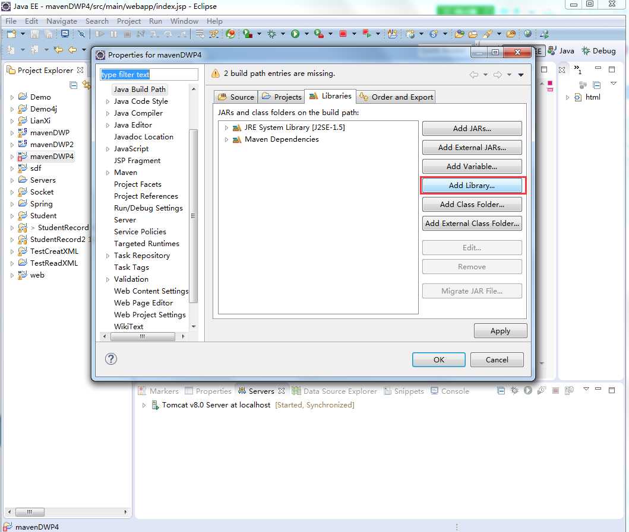Click the Save icon in the toolbar
The image size is (629, 532).
coord(35,34)
